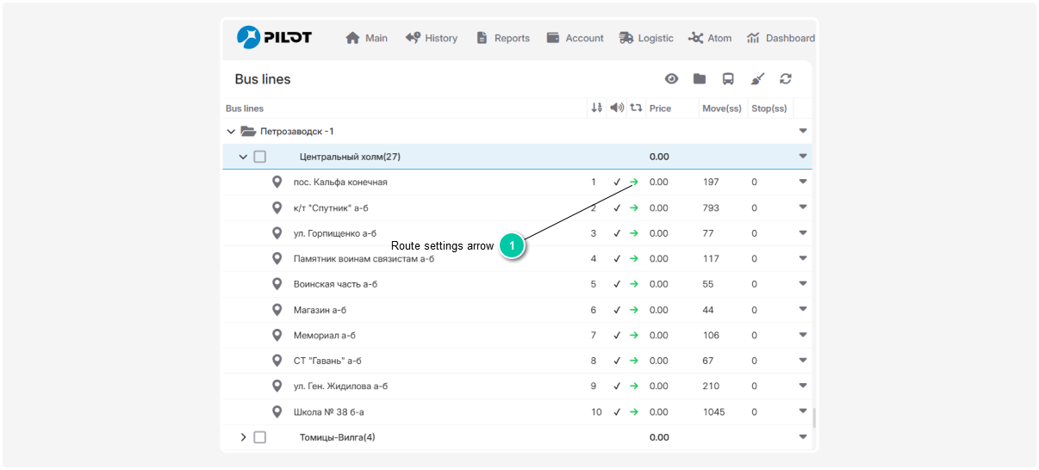Click the route settings arrow for пос. Кальфа конечная
The image size is (1039, 470).
point(634,182)
